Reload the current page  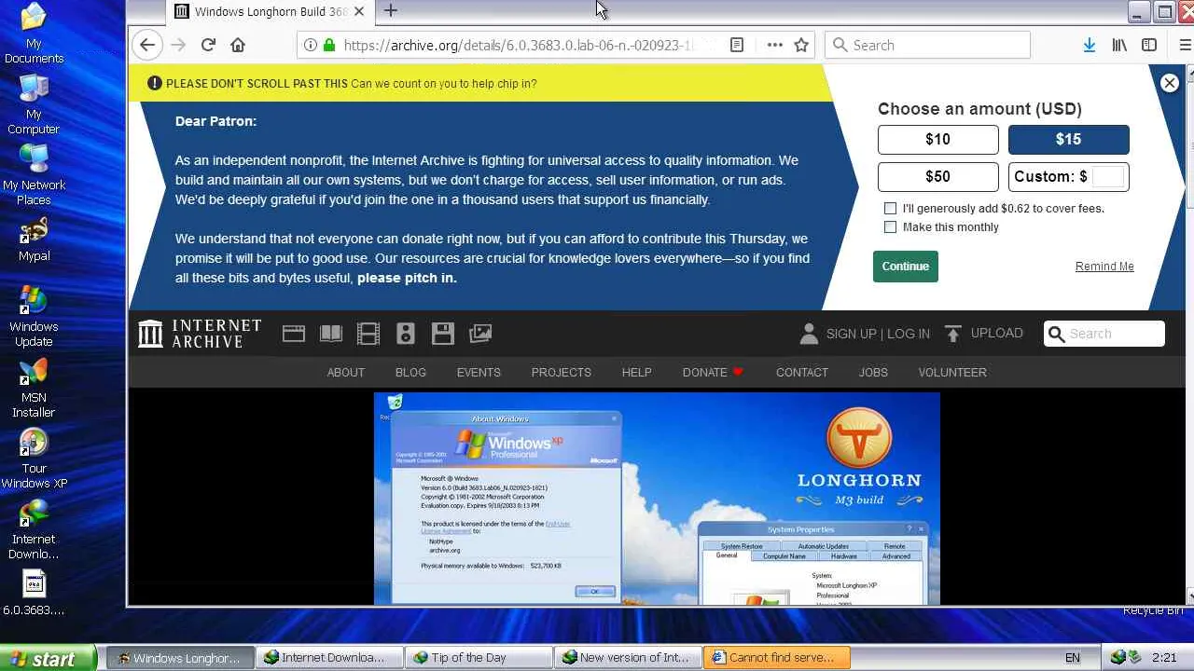(208, 45)
